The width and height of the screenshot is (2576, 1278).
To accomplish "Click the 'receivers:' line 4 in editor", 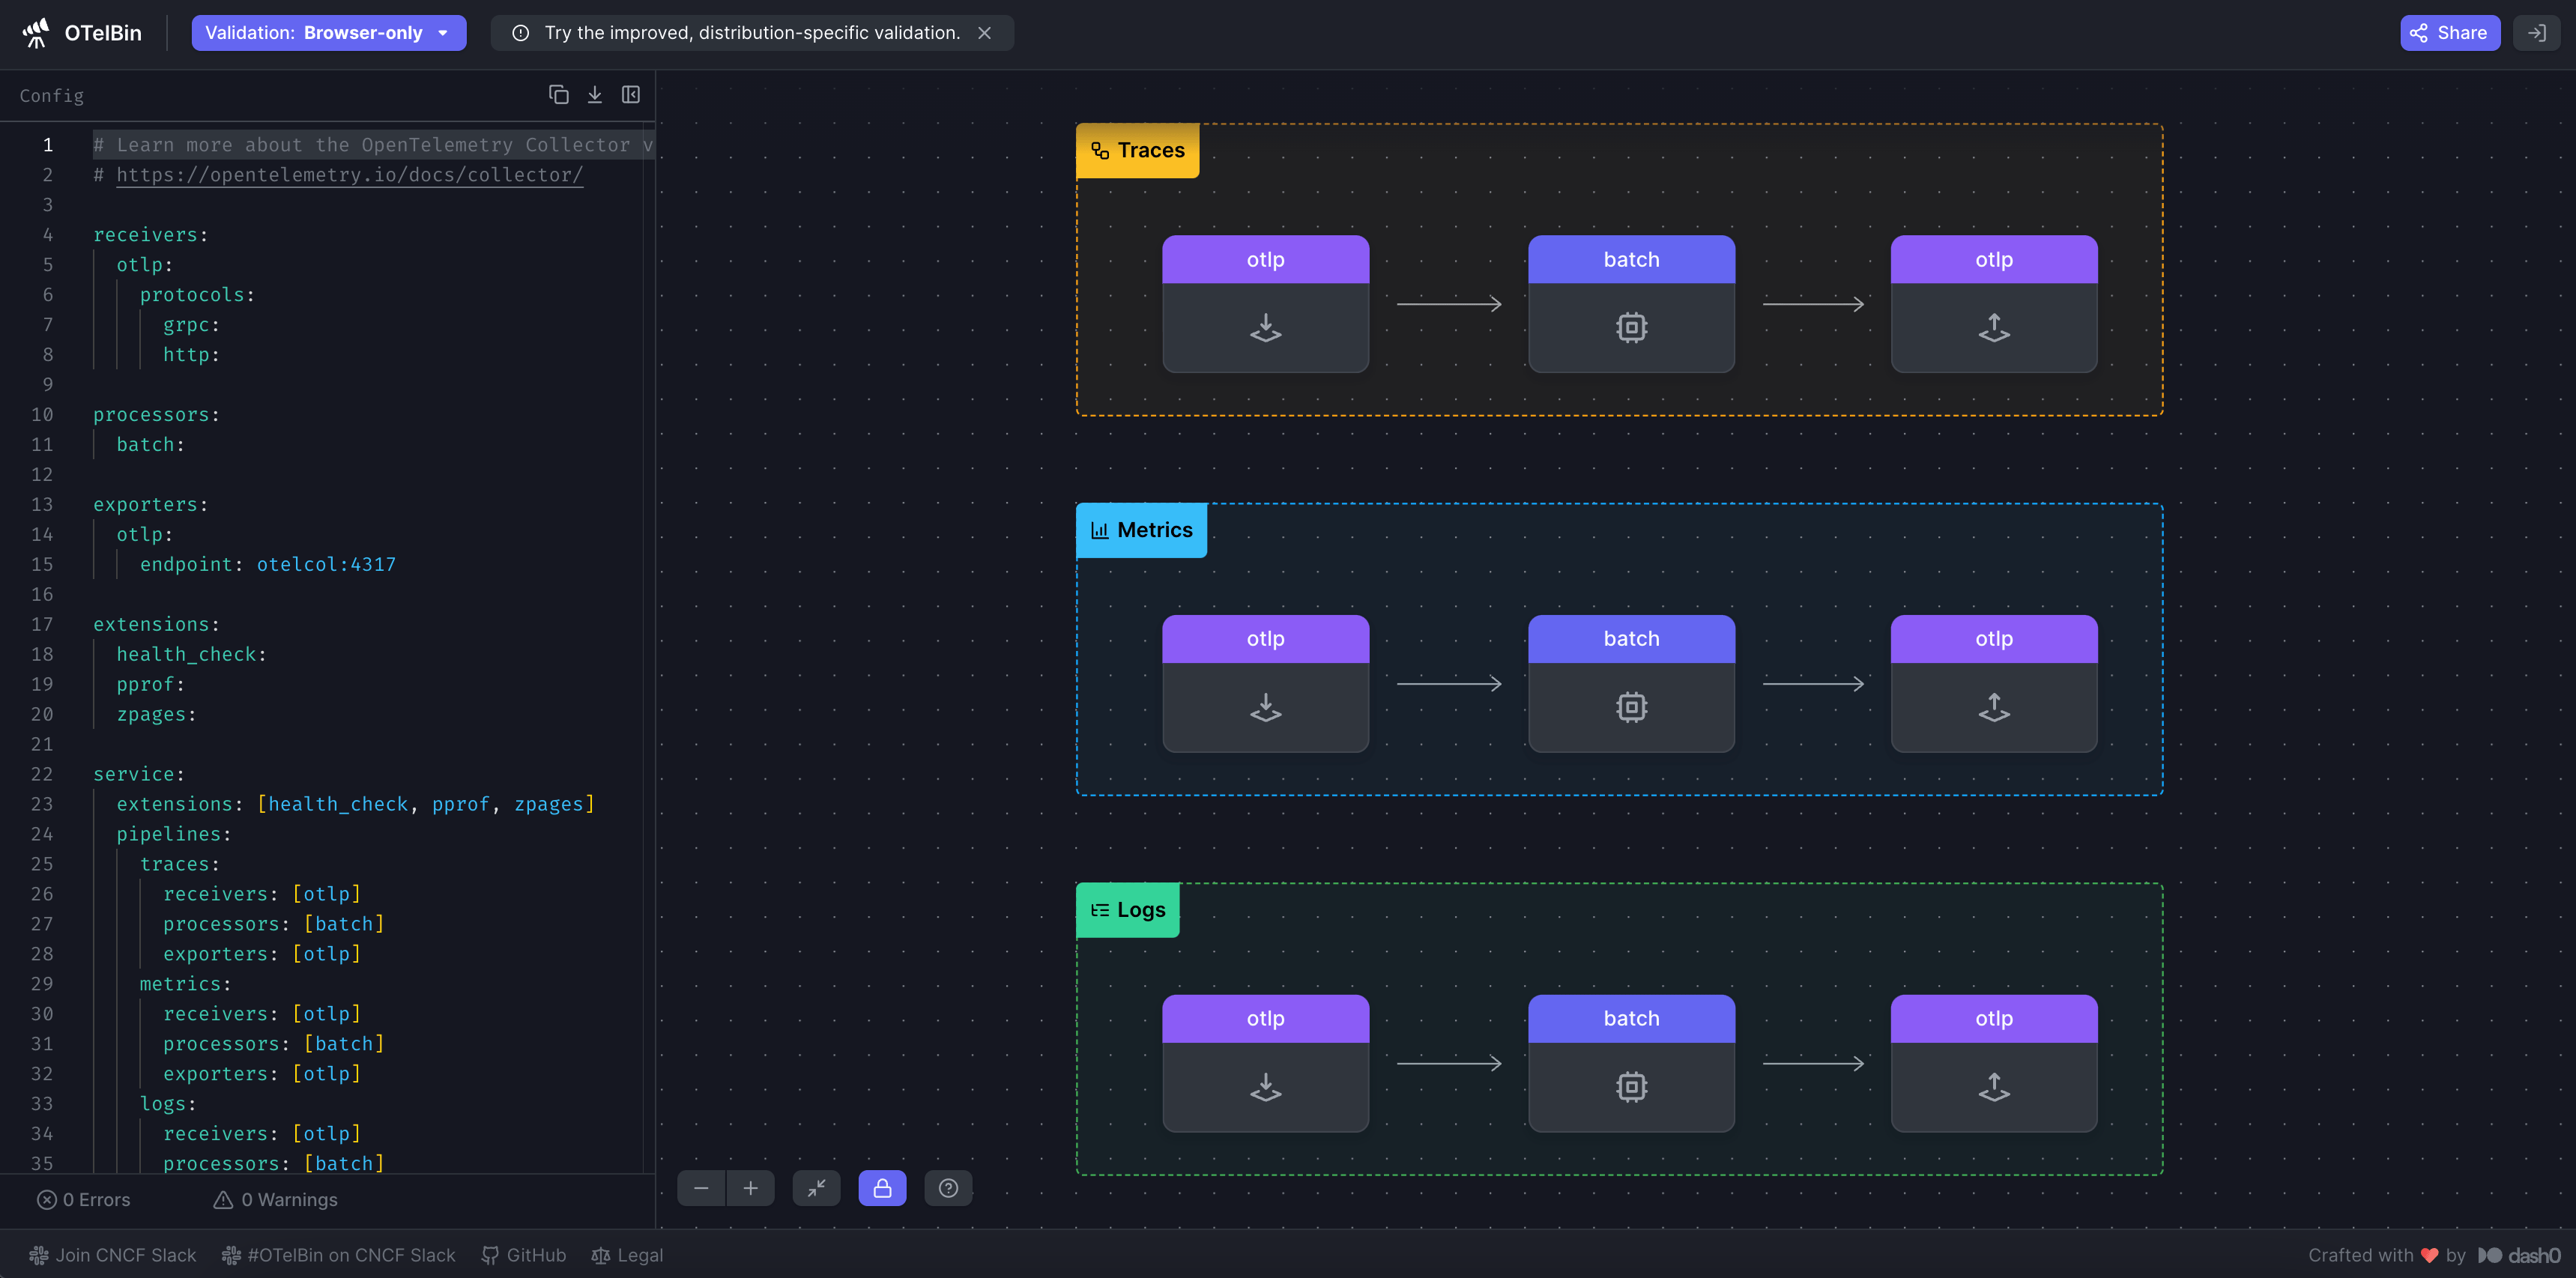I will [x=150, y=235].
